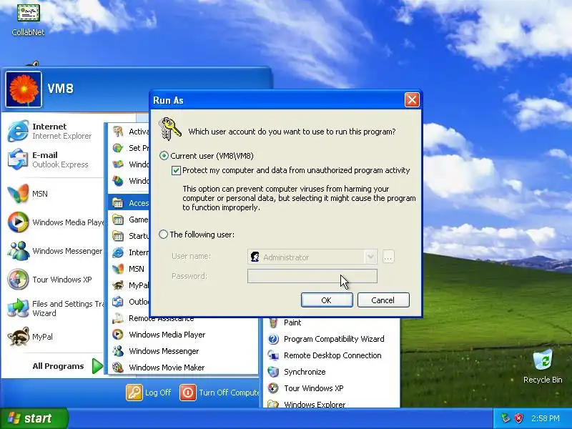Open Files and Settings Transfer Wizard
Screen dimensions: 572x429
pyautogui.click(x=55, y=308)
